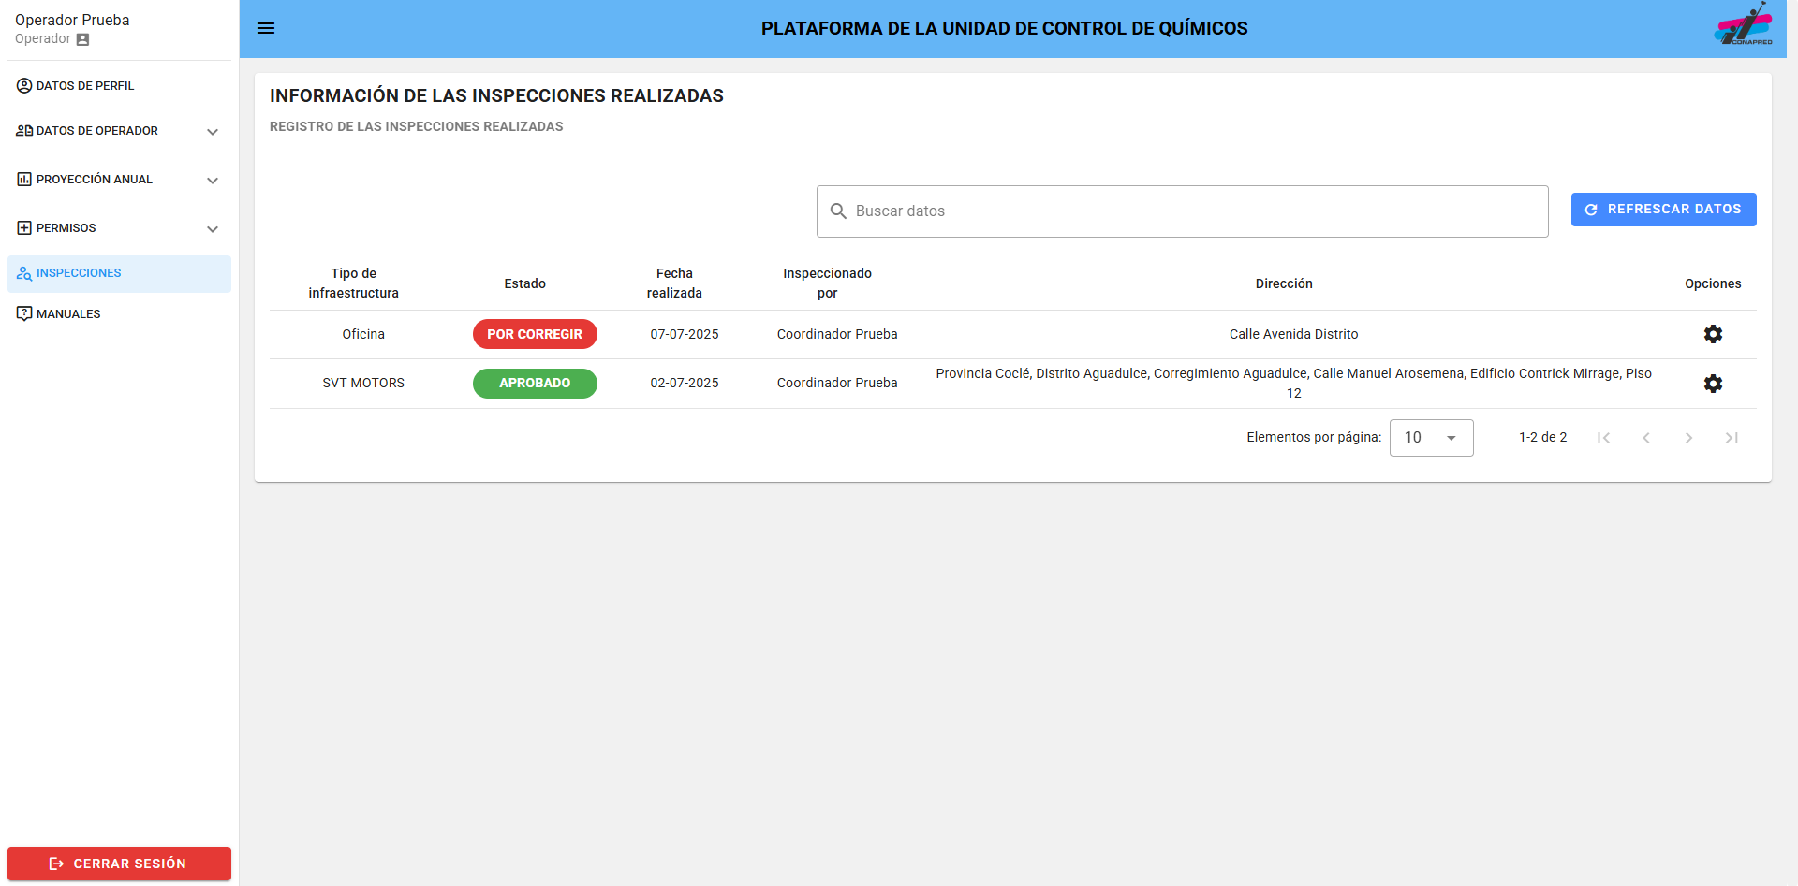Click the Permisos plus-square icon
The image size is (1798, 886).
[x=23, y=227]
